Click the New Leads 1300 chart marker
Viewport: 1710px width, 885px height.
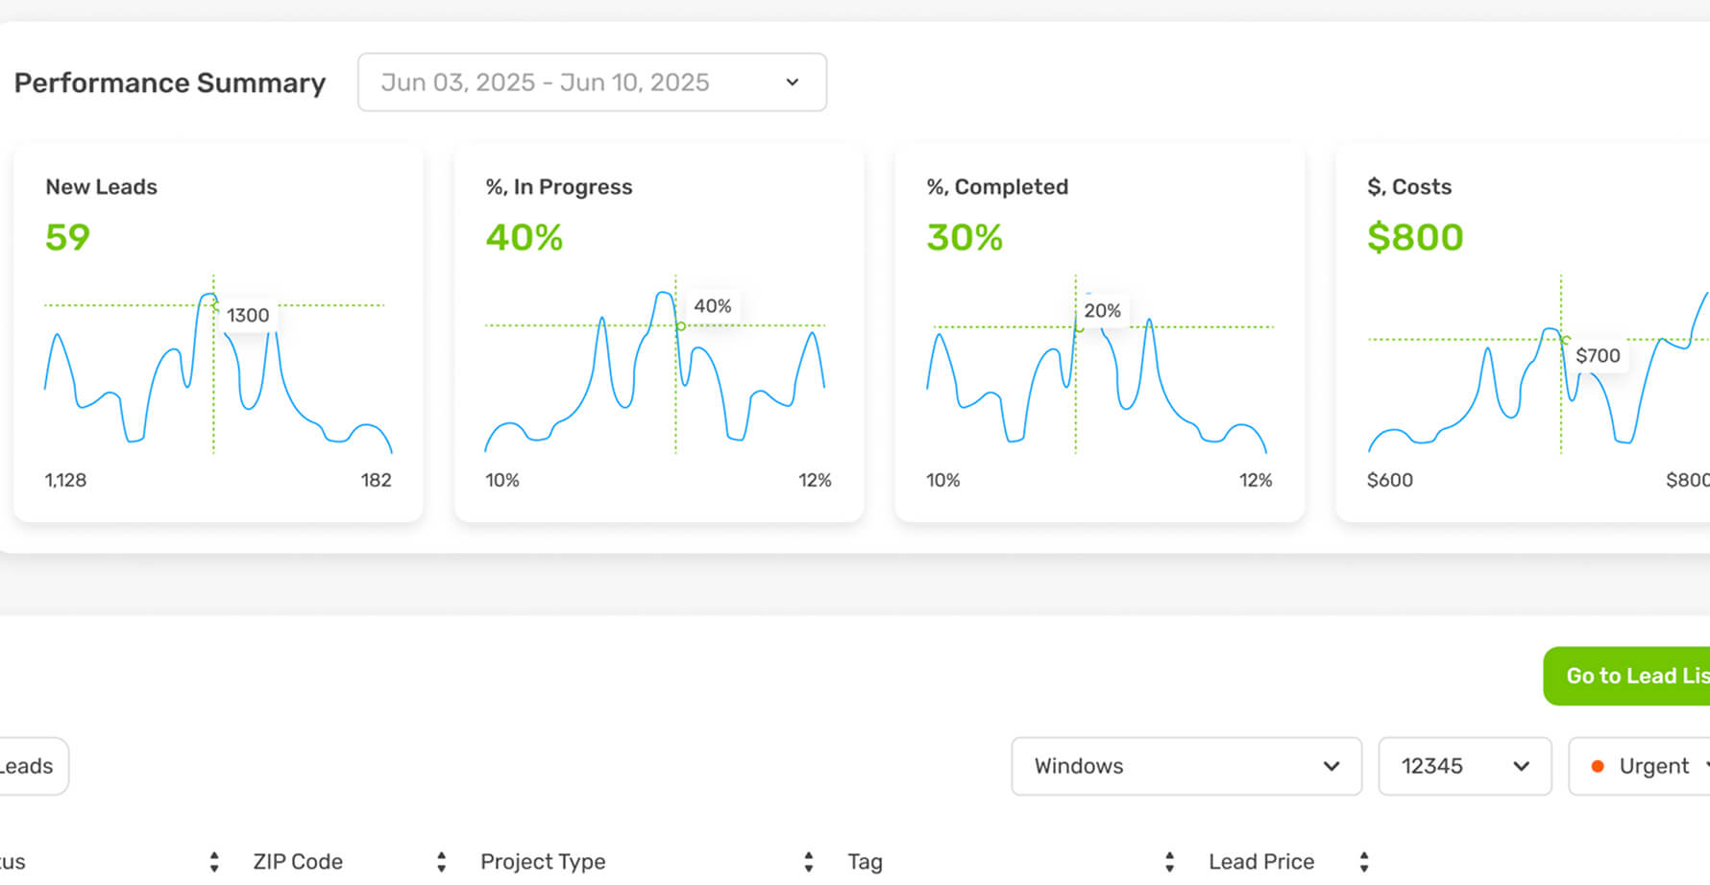(214, 305)
